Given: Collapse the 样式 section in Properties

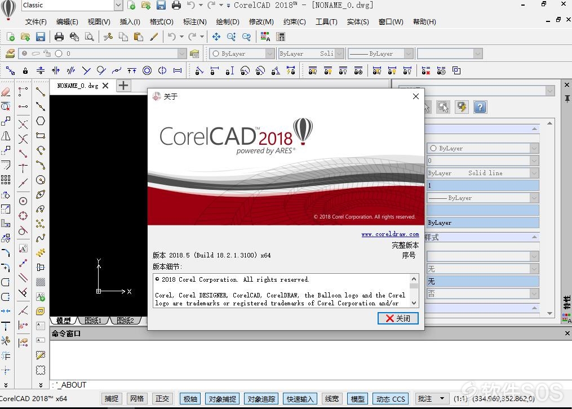Looking at the screenshot, I should 534,237.
